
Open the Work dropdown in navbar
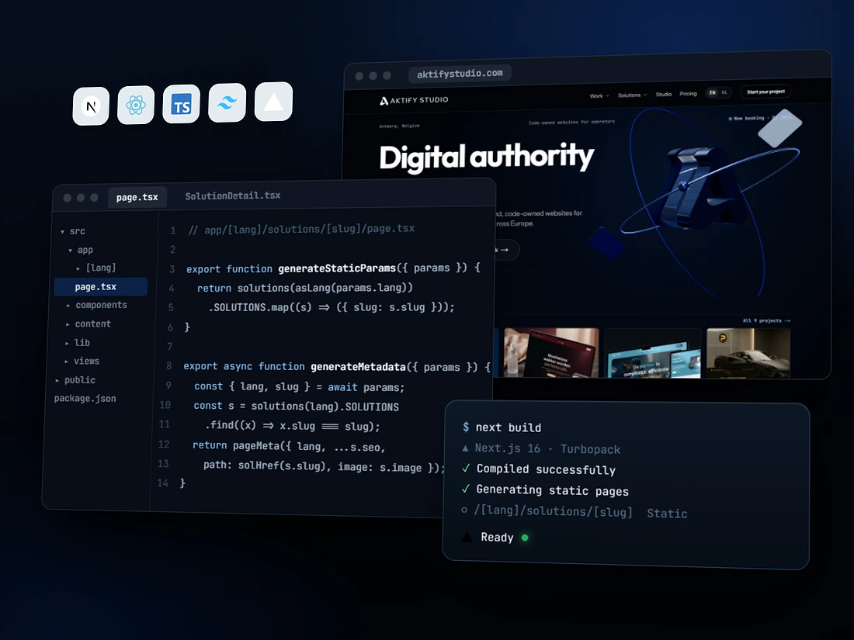[599, 95]
